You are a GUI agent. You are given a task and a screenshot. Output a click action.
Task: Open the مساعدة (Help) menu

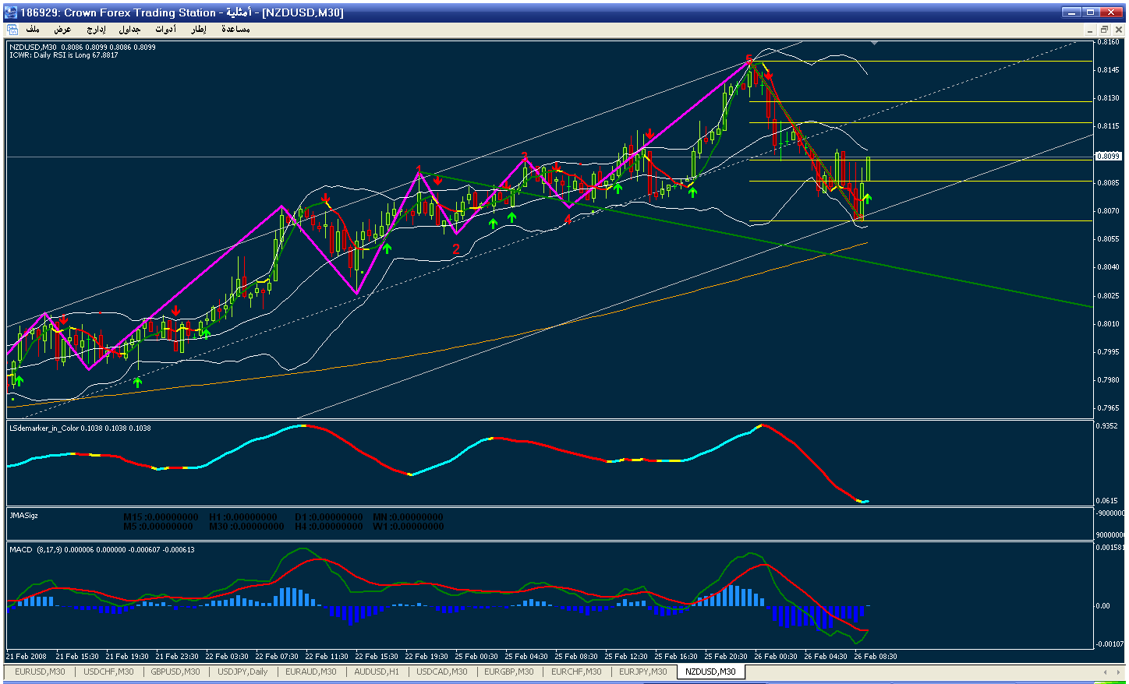coord(235,30)
